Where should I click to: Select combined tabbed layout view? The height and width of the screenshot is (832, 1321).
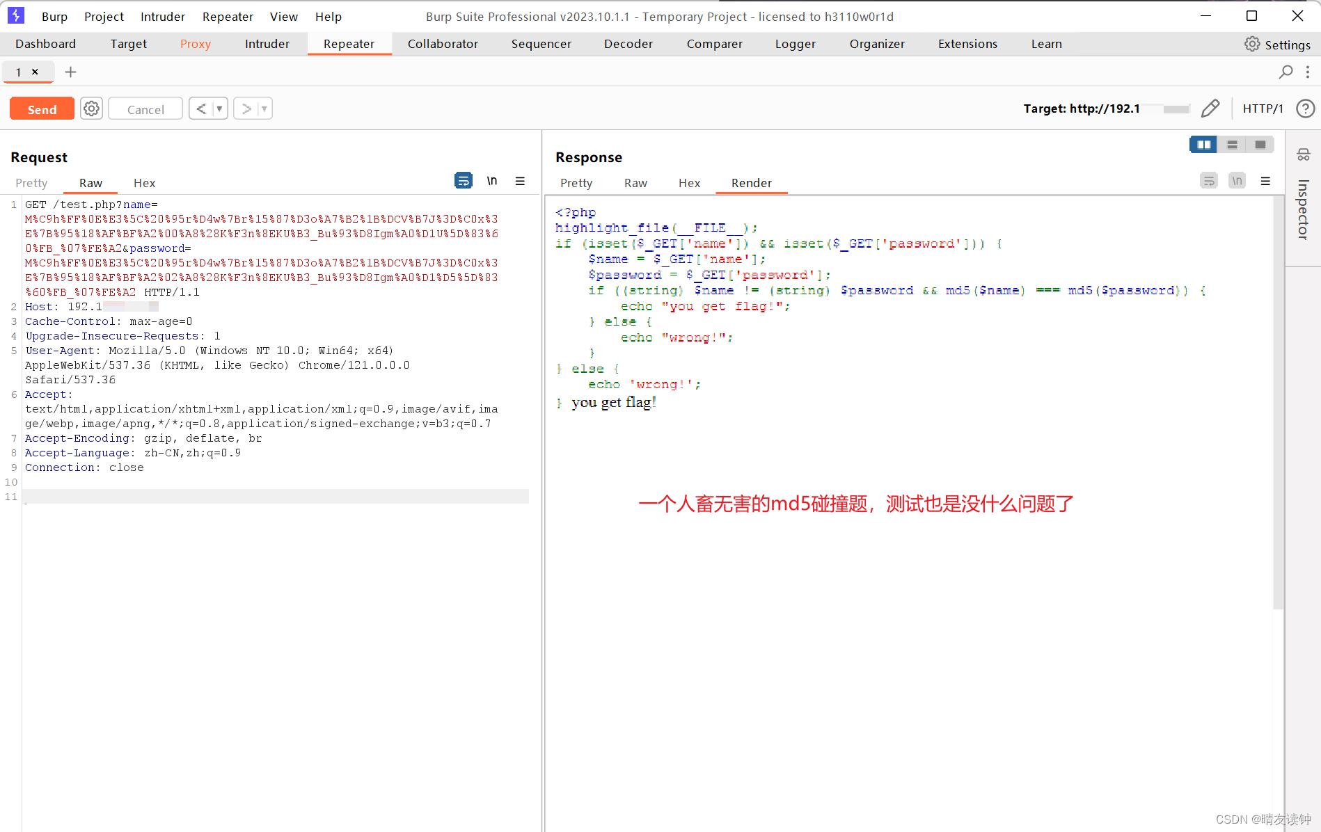coord(1260,145)
